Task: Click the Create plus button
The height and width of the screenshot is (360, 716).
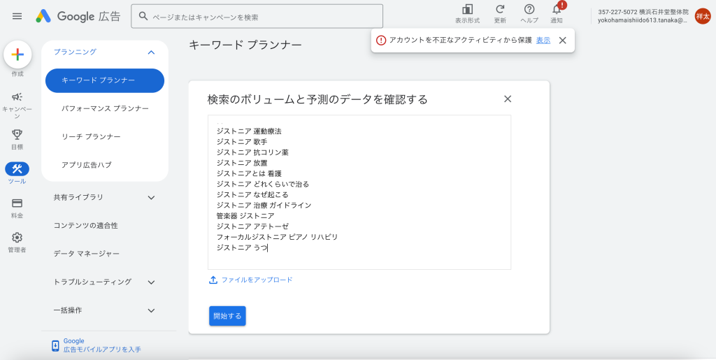Action: [x=17, y=55]
